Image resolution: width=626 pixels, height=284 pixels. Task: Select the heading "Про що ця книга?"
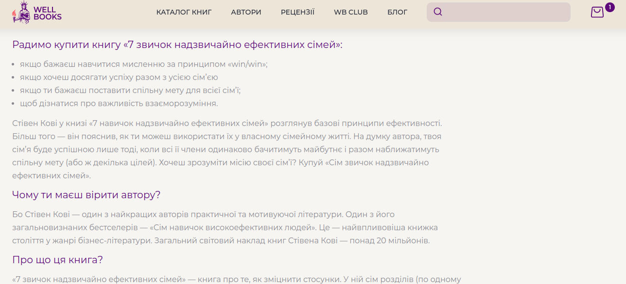(x=57, y=260)
